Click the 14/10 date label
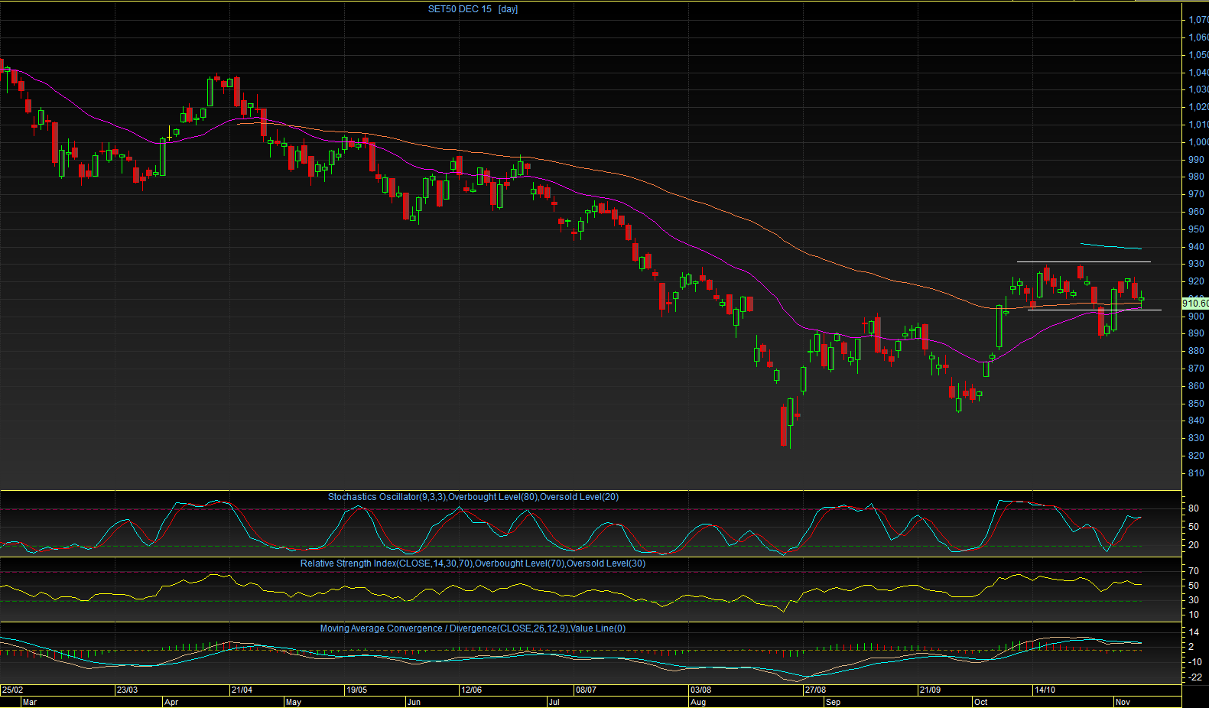 pos(1045,690)
